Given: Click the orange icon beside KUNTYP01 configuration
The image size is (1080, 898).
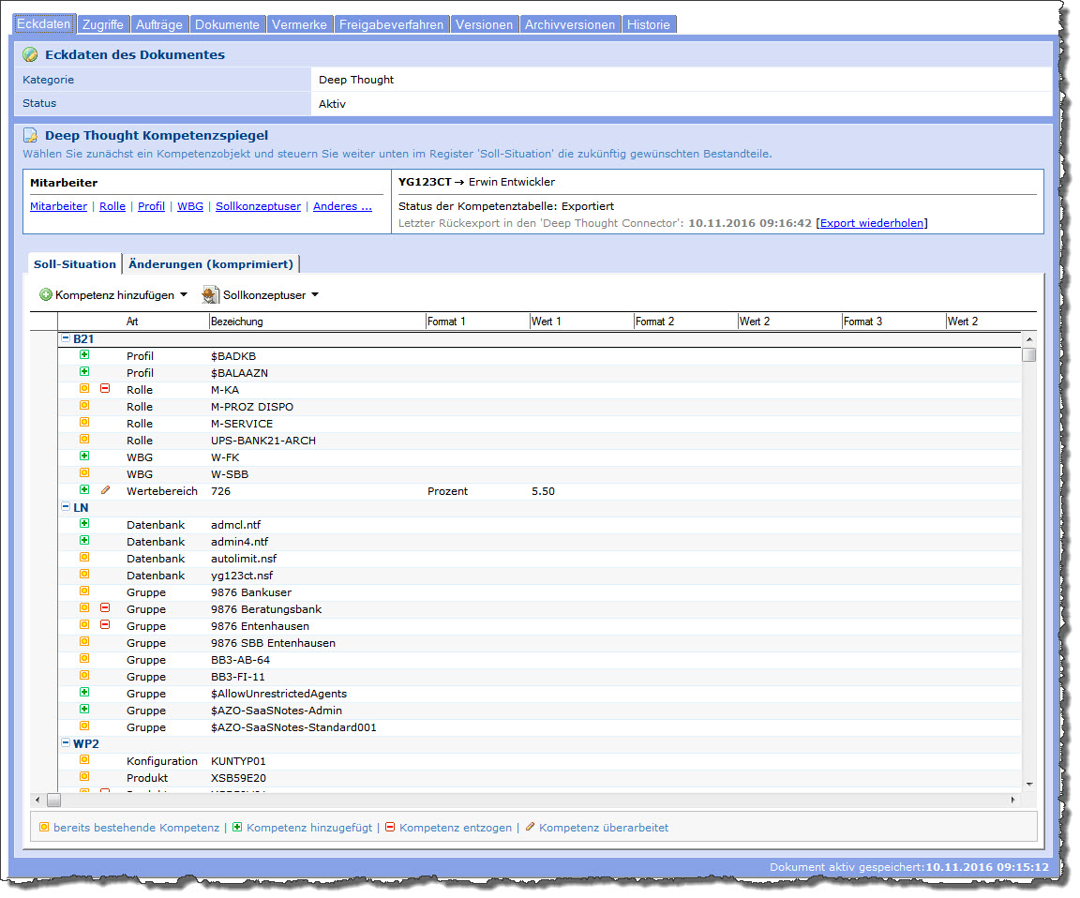Looking at the screenshot, I should (x=84, y=760).
